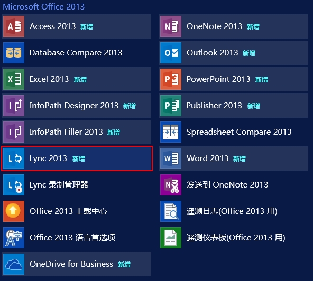Image resolution: width=313 pixels, height=281 pixels.
Task: Click the 新增 badge beside OneDrive for Business
Action: (x=124, y=265)
